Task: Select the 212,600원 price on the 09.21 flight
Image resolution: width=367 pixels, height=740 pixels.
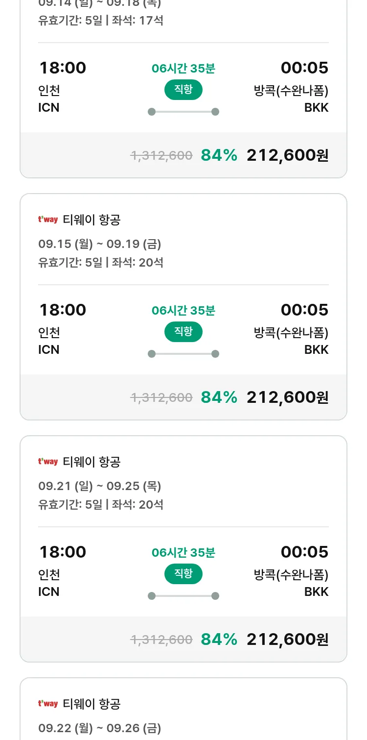Action: 287,640
